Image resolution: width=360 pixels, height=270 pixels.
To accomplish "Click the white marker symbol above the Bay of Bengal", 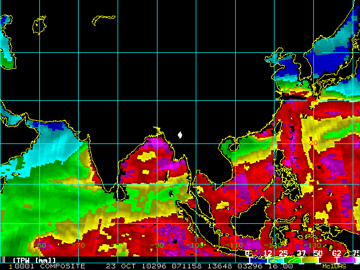I will (180, 135).
